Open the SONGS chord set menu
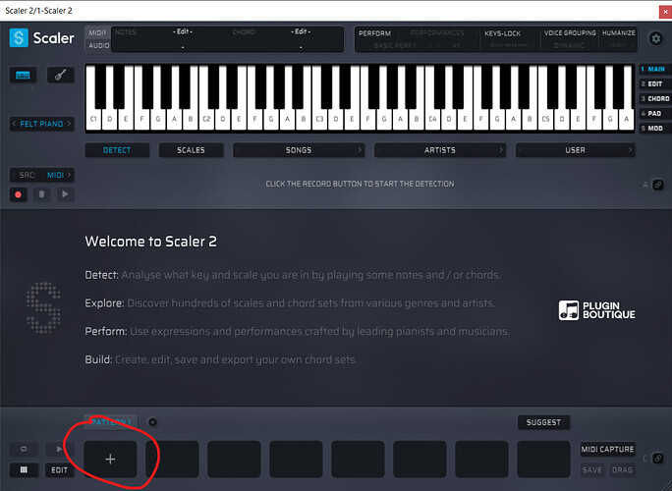The height and width of the screenshot is (491, 672). pyautogui.click(x=299, y=150)
